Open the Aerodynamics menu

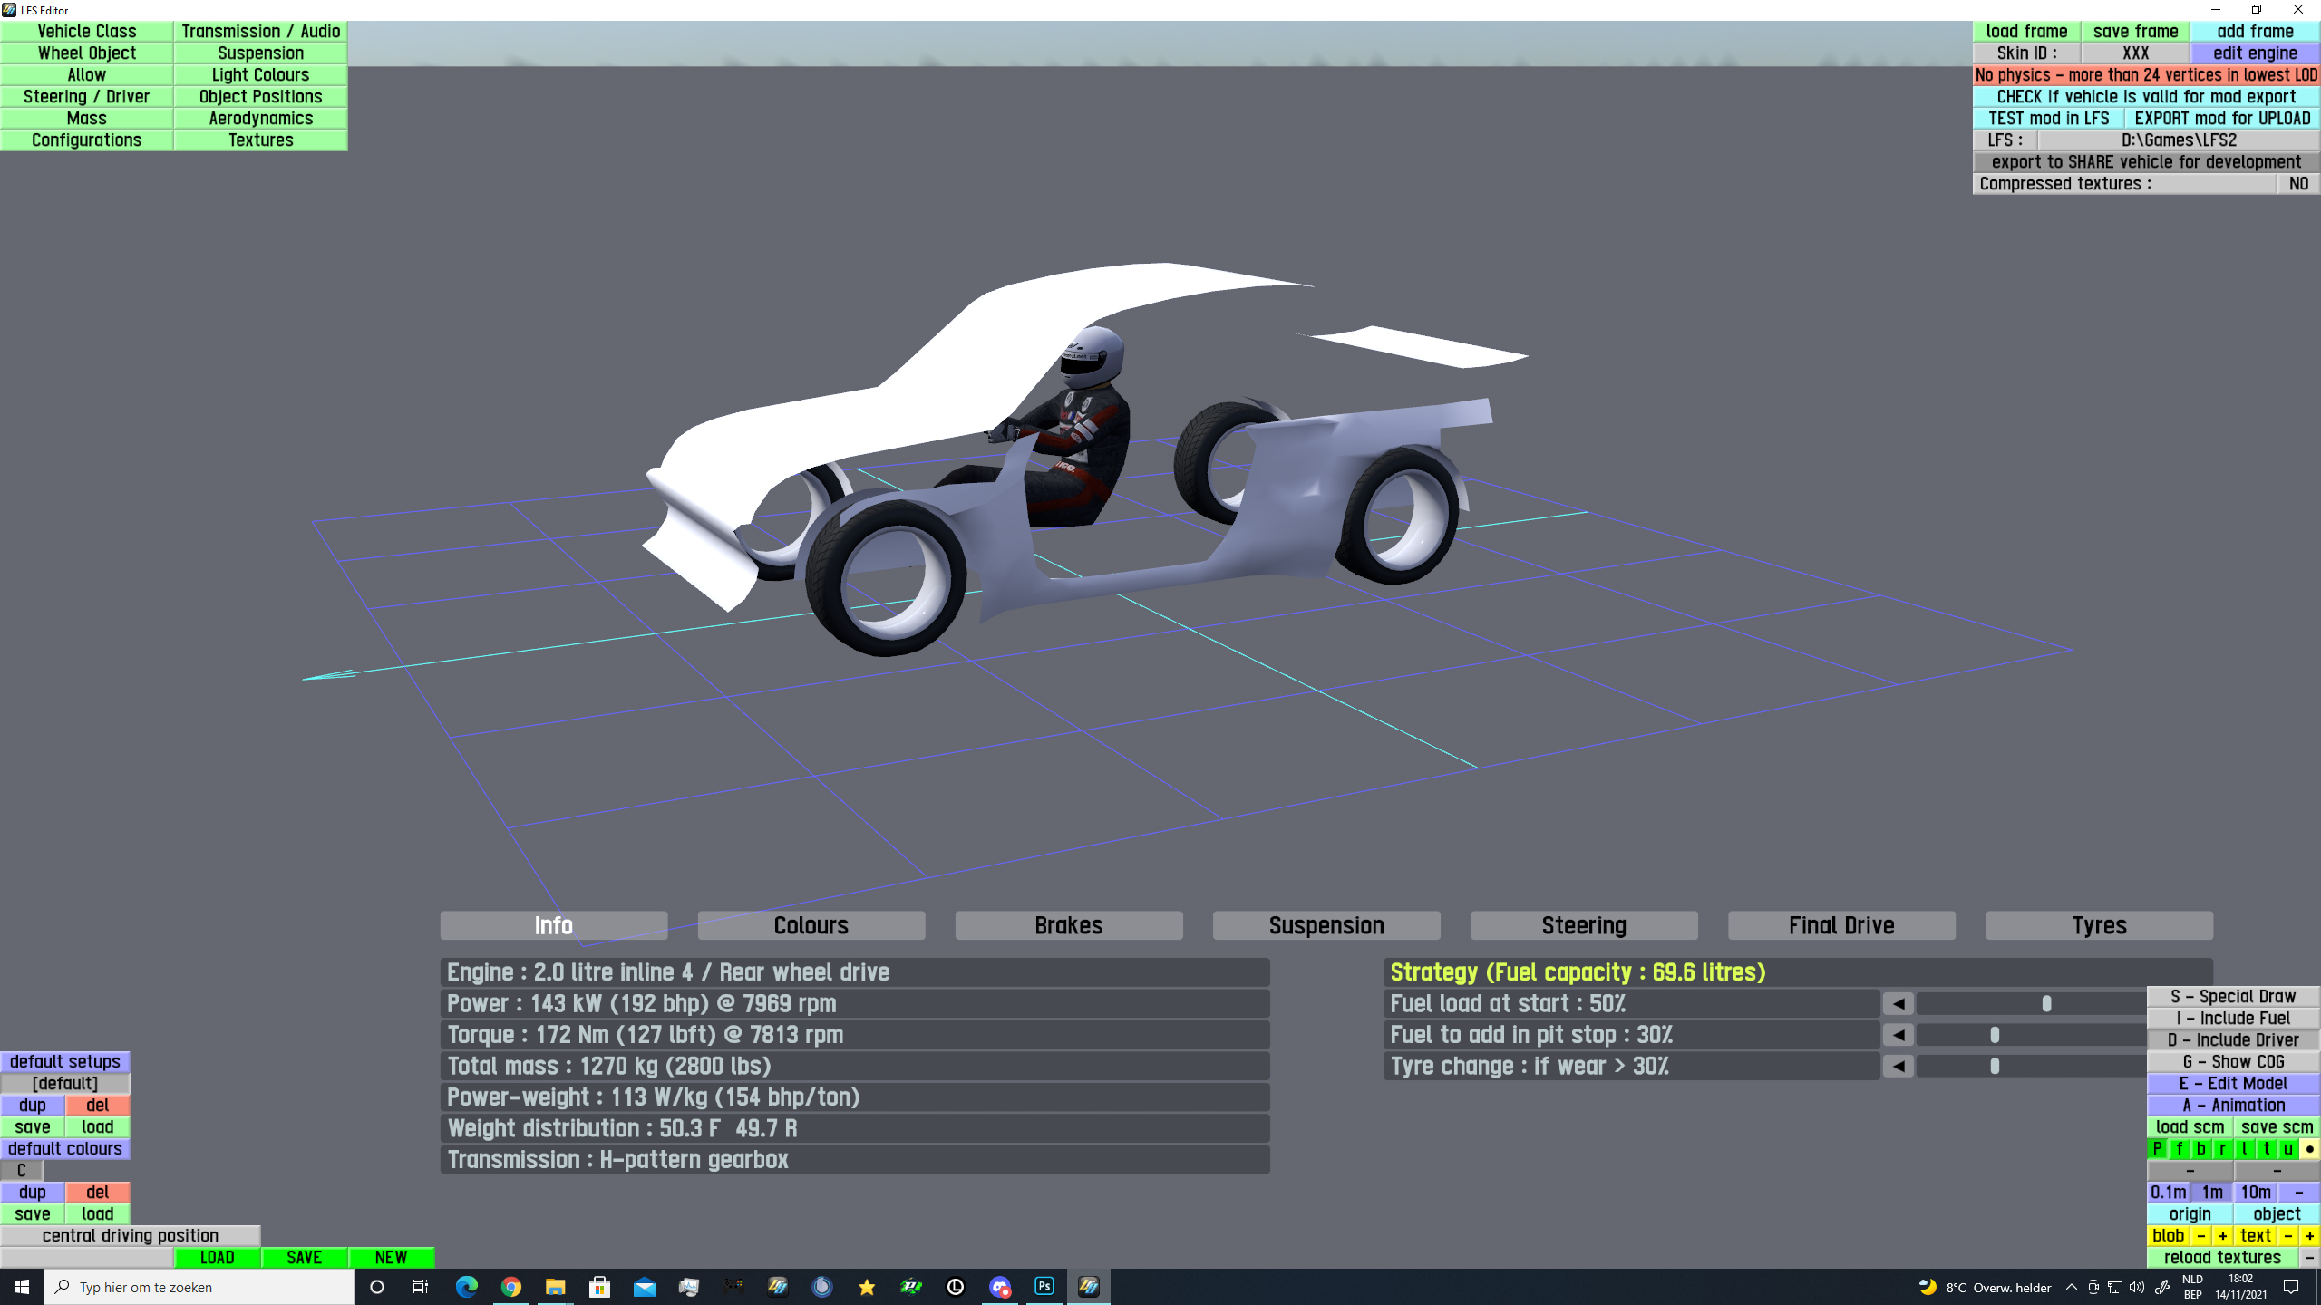point(260,118)
